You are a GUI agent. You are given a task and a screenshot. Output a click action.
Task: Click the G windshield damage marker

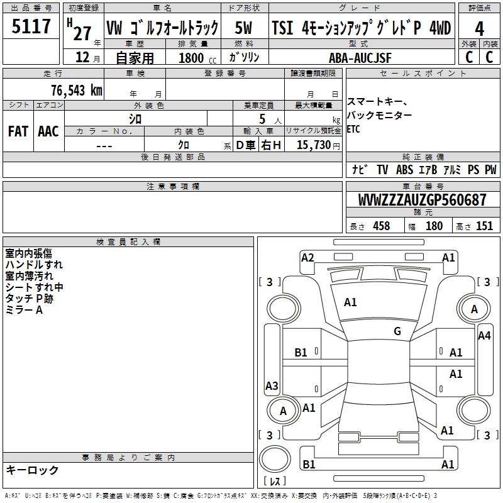click(x=397, y=331)
